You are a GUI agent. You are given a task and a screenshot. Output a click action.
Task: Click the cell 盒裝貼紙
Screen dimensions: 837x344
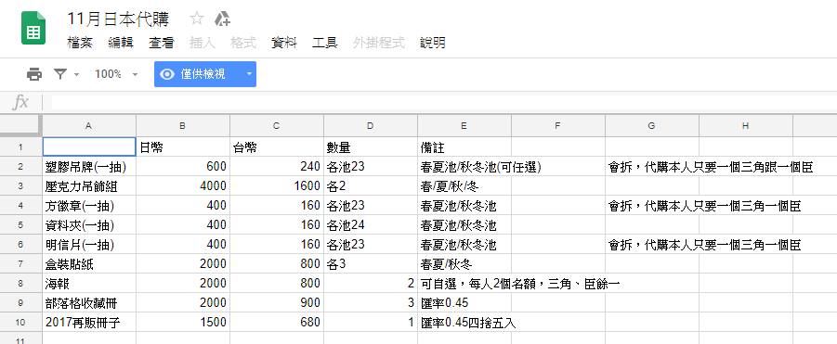pos(88,264)
